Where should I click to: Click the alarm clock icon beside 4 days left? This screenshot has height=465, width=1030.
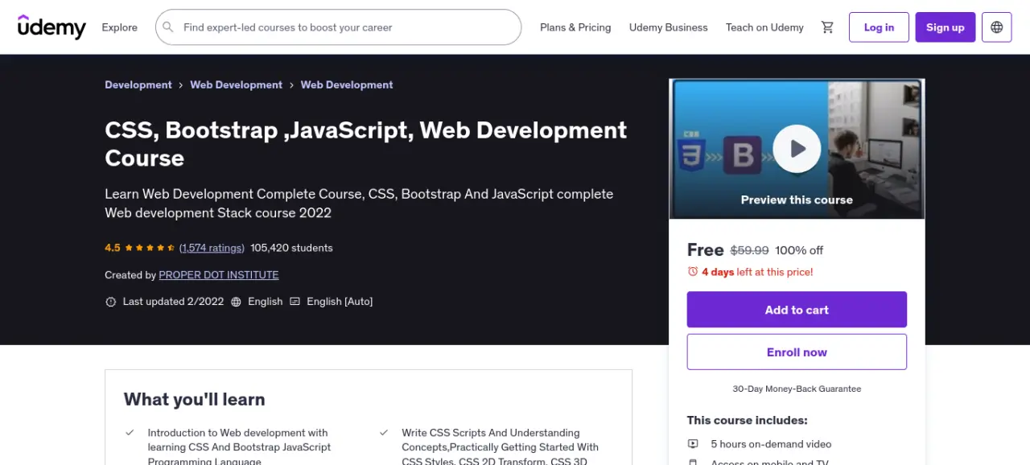click(693, 272)
